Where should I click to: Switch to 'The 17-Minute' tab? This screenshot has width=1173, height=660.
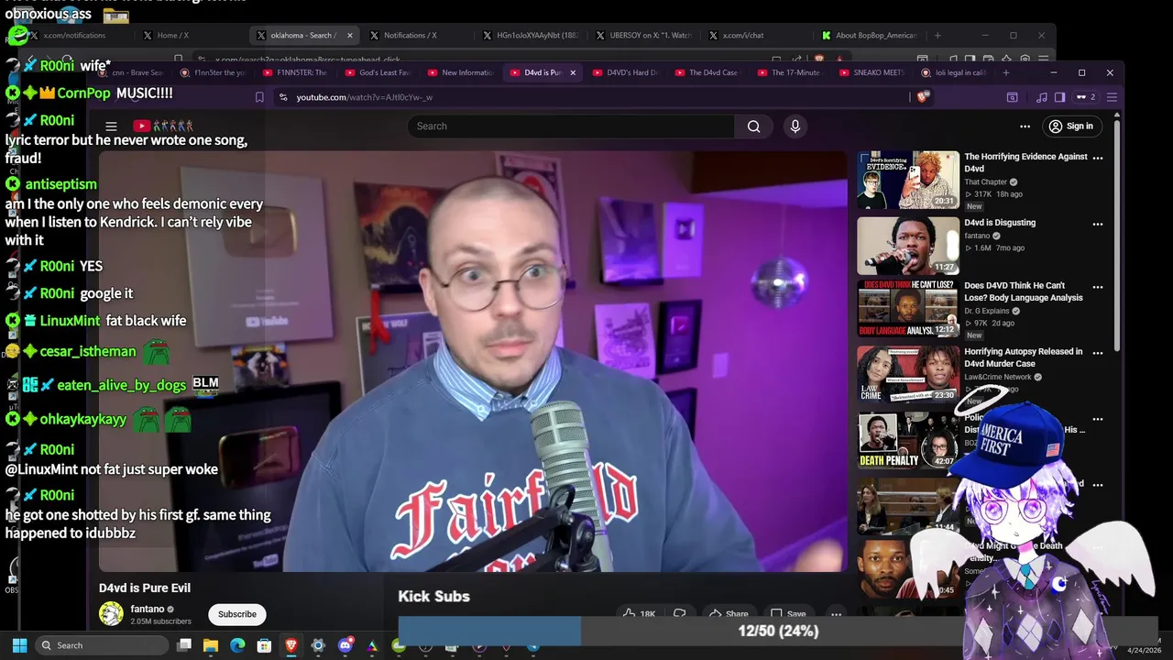point(789,72)
